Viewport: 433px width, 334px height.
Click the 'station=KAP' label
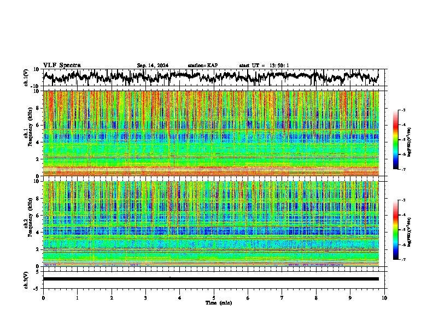(x=202, y=65)
